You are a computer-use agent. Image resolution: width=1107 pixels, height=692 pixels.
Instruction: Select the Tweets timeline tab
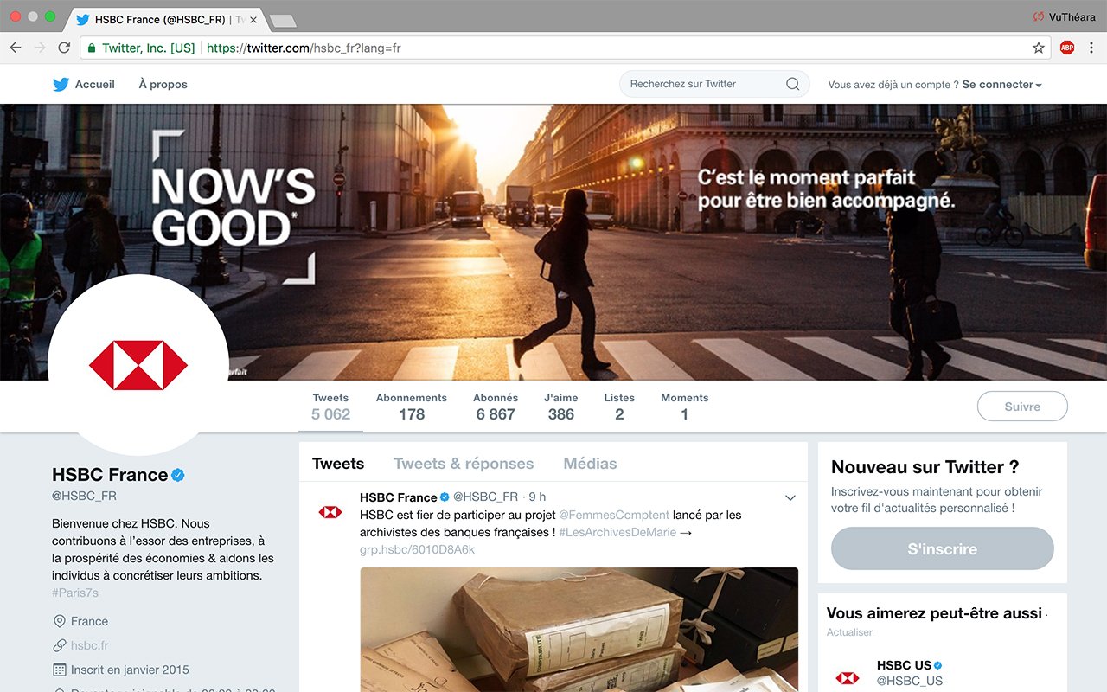[x=338, y=464]
